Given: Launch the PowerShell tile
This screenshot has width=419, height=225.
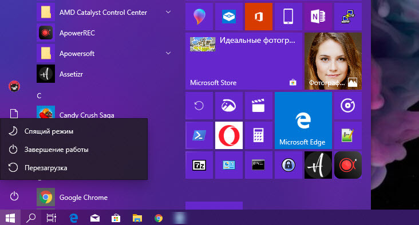Looking at the screenshot, I should click(x=199, y=135).
